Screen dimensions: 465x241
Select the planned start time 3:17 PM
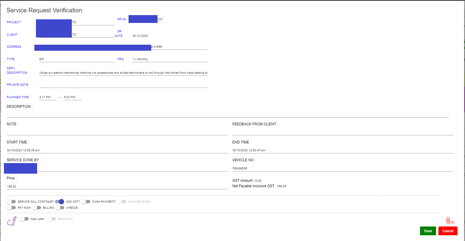(48, 97)
